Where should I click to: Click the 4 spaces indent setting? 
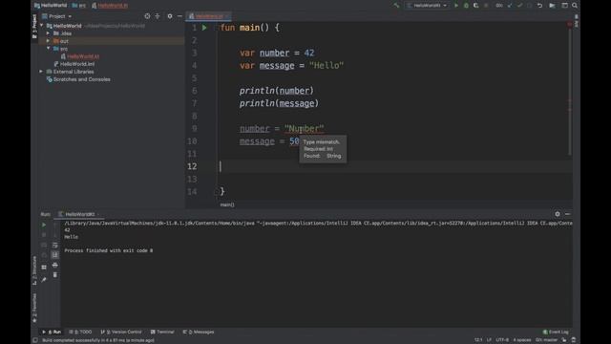[522, 340]
